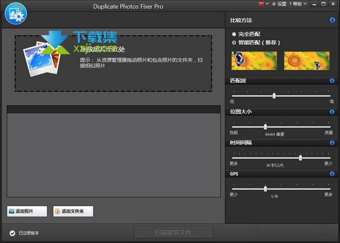Open the 帮助 help menu
The width and height of the screenshot is (340, 243).
(298, 4)
